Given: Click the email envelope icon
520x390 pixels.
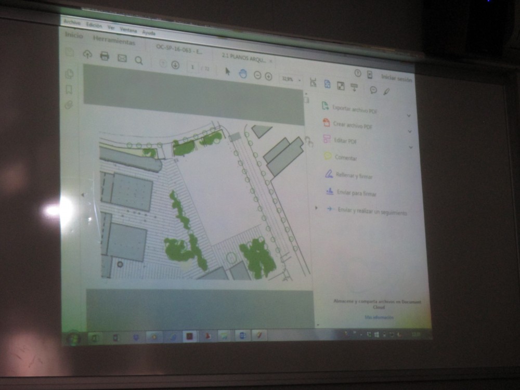Looking at the screenshot, I should coord(122,58).
